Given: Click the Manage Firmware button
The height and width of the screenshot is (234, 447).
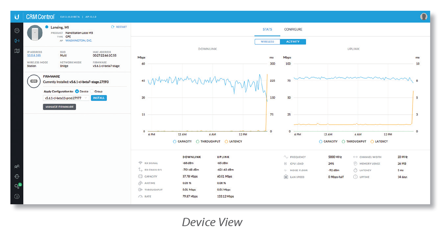Looking at the screenshot, I should (x=60, y=107).
